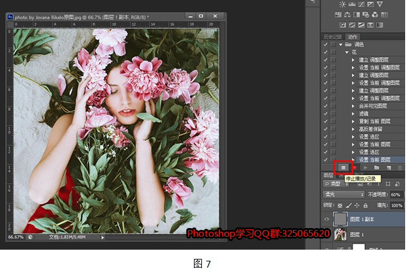Click the status bar preview icon beside 66.67%

point(30,237)
